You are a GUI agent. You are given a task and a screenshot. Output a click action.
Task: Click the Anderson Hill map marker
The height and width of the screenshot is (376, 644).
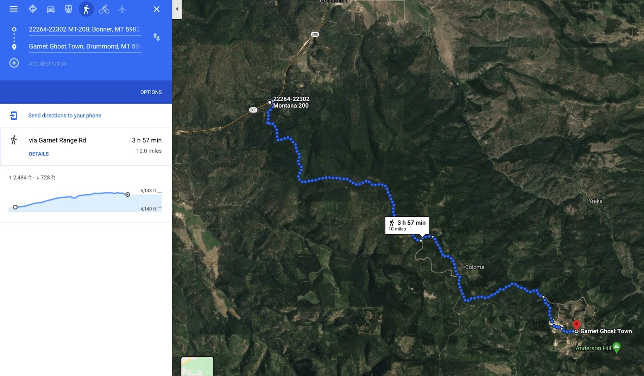[616, 348]
